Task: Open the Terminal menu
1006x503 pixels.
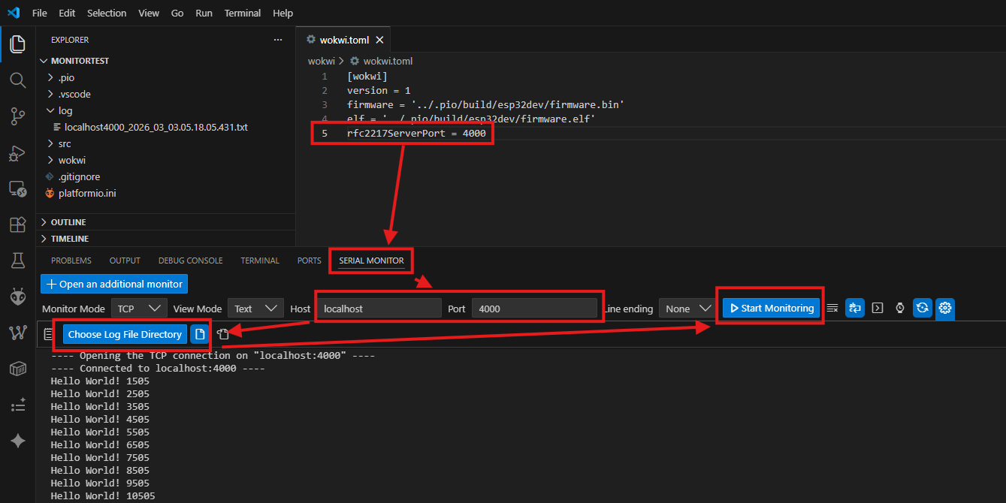Action: click(x=243, y=13)
